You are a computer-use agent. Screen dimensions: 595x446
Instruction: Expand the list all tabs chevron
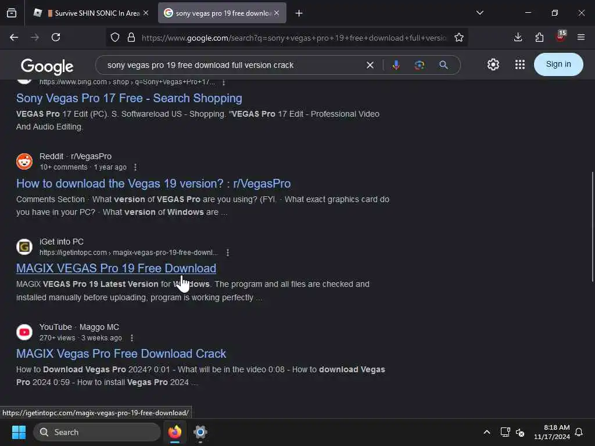pos(479,13)
